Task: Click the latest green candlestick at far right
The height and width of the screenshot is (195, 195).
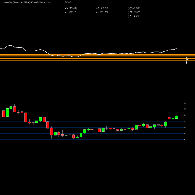Action: pyautogui.click(x=177, y=117)
